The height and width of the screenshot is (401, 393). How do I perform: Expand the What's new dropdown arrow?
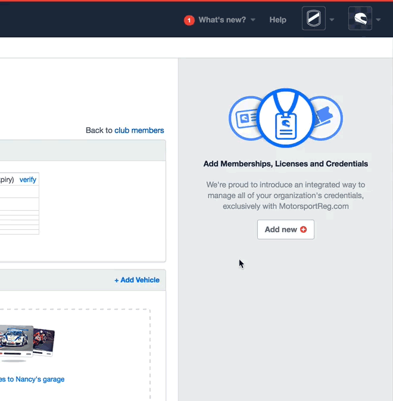tap(253, 20)
